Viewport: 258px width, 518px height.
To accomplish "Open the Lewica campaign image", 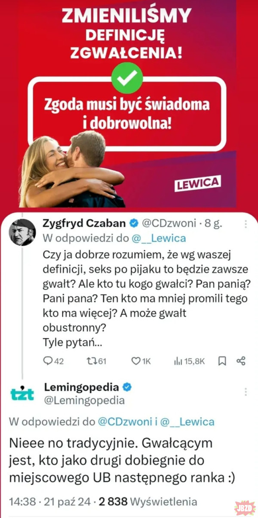I will [x=129, y=104].
